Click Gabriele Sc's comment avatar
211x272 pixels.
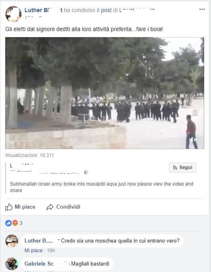pos(12,264)
